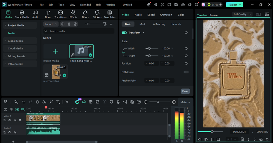Open the Stock Media panel
Image resolution: width=273 pixels, height=143 pixels.
[x=22, y=15]
